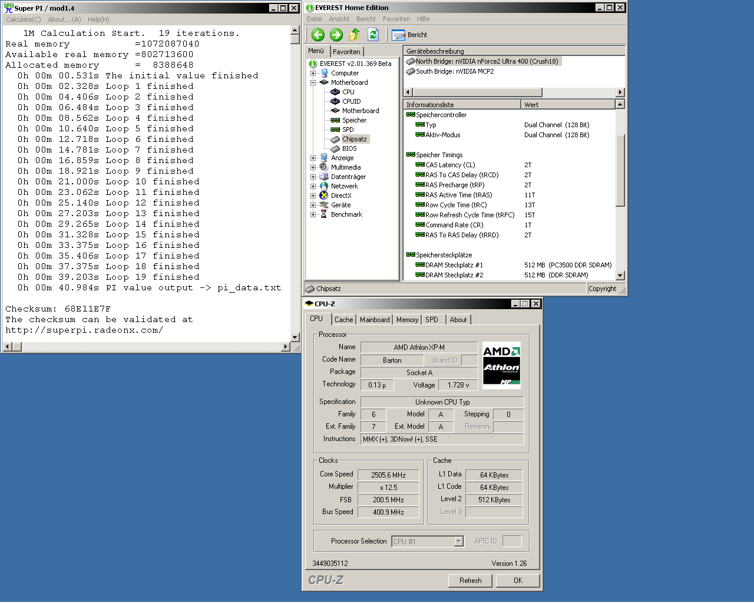Expand the Datenträger tree node
The image size is (754, 603).
pyautogui.click(x=313, y=177)
